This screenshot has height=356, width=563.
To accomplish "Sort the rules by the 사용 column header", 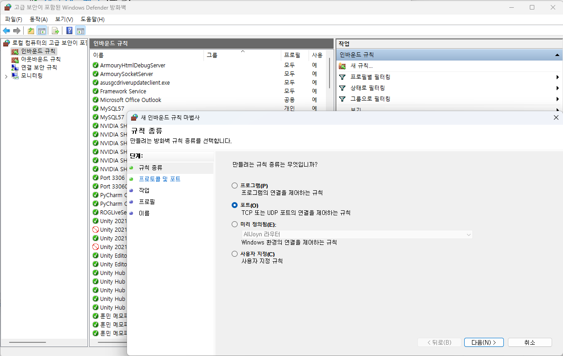I will click(317, 55).
